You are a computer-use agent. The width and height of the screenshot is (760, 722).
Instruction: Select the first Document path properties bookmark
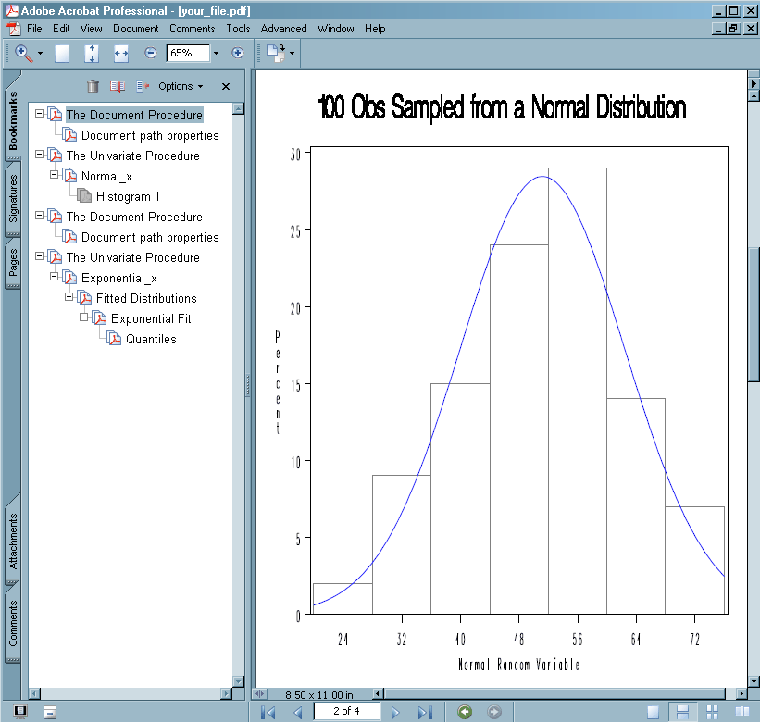150,135
